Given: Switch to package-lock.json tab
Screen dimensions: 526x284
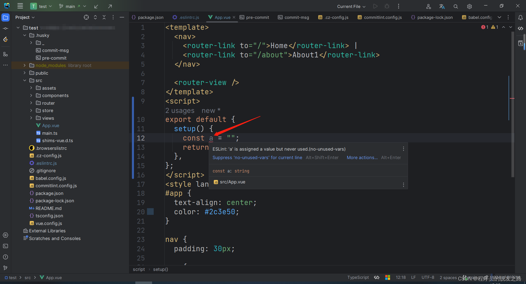Looking at the screenshot, I should [432, 17].
